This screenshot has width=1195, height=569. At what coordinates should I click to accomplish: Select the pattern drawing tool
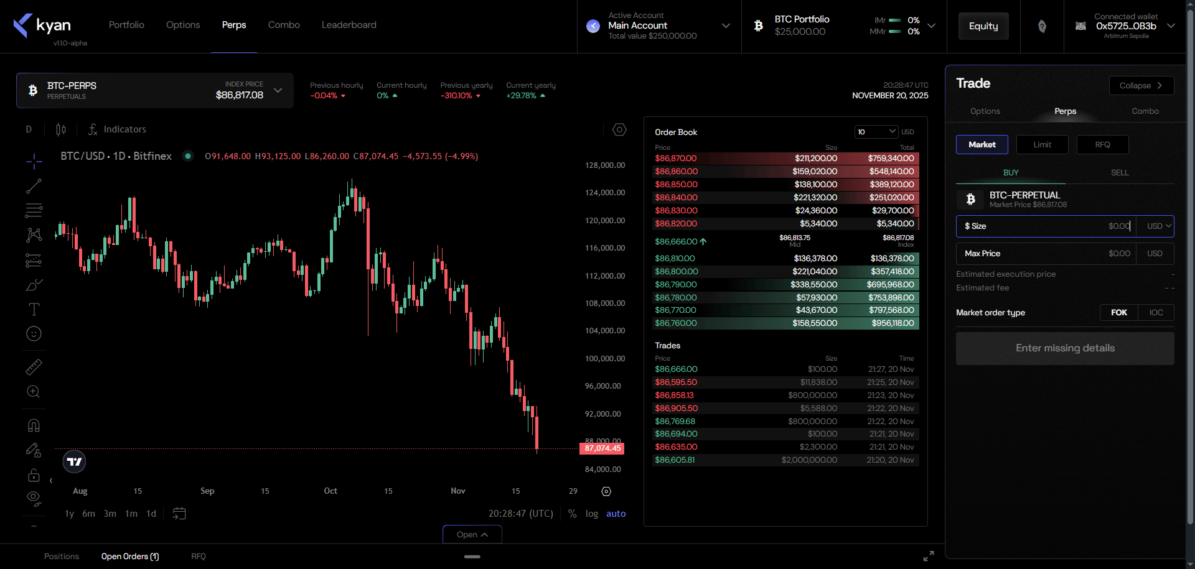coord(34,235)
